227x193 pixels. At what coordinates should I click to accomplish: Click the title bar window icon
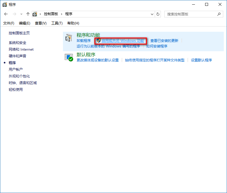(x=5, y=4)
